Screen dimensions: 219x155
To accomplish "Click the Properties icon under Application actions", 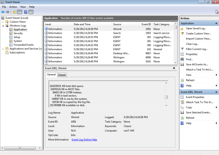I will pyautogui.click(x=182, y=54).
